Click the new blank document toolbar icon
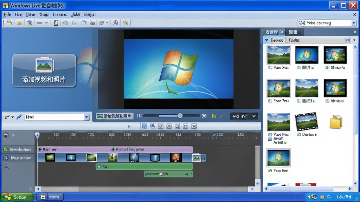Image resolution: width=360 pixels, height=202 pixels. click(9, 23)
